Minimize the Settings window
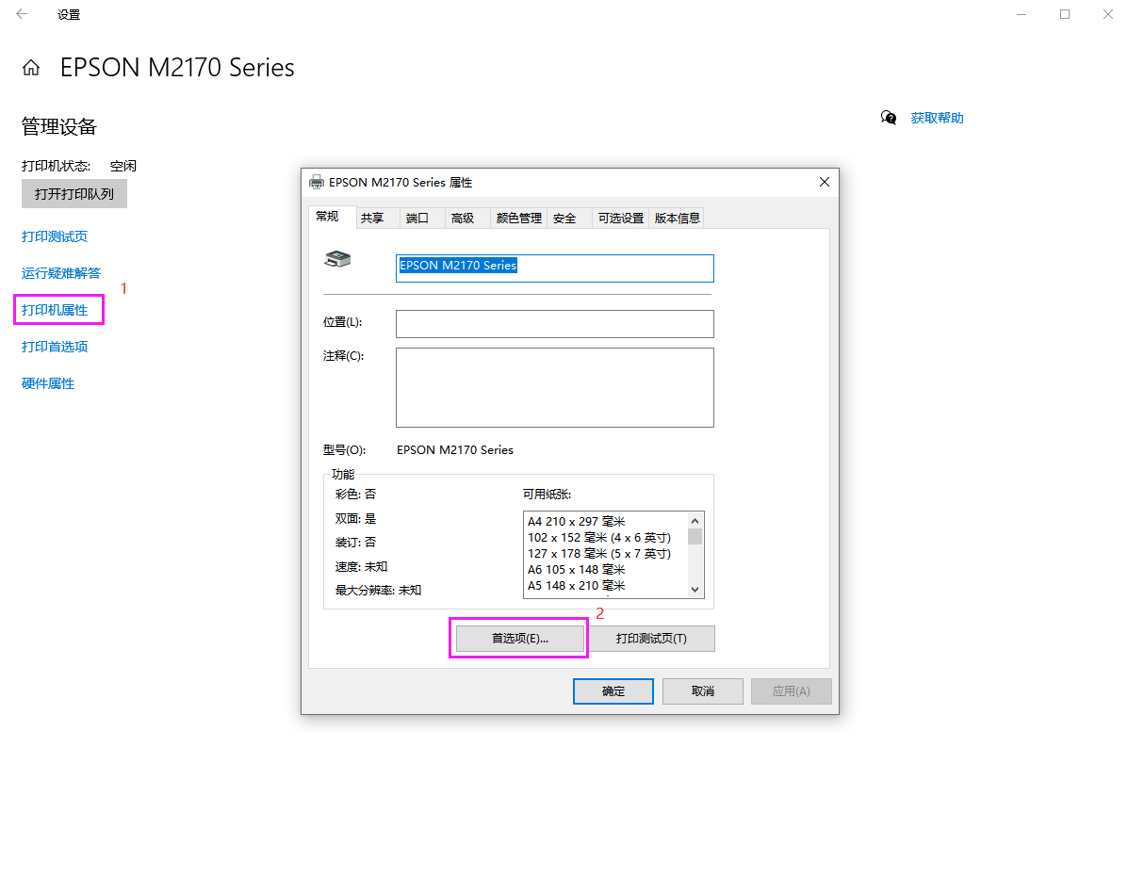1128x877 pixels. (1021, 14)
